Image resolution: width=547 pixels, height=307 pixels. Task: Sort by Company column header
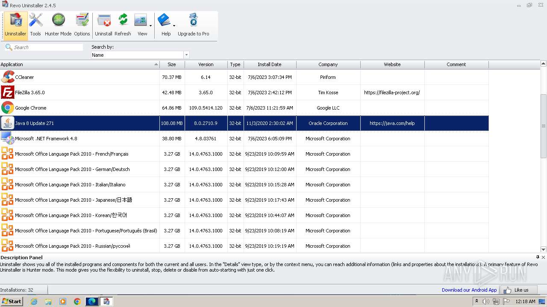[328, 64]
